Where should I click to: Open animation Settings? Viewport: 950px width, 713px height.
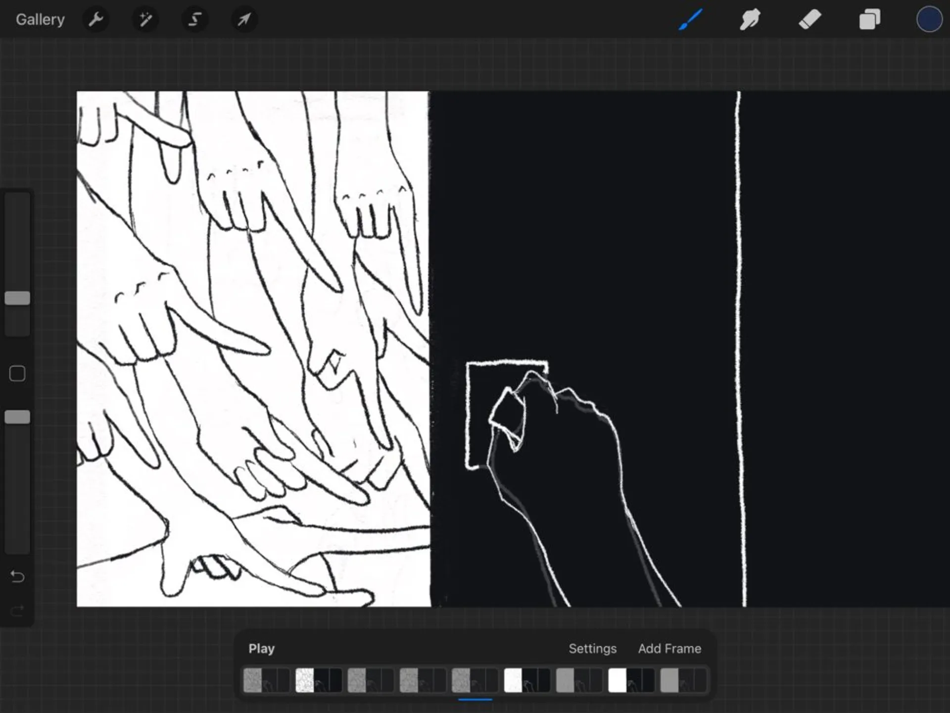tap(592, 649)
